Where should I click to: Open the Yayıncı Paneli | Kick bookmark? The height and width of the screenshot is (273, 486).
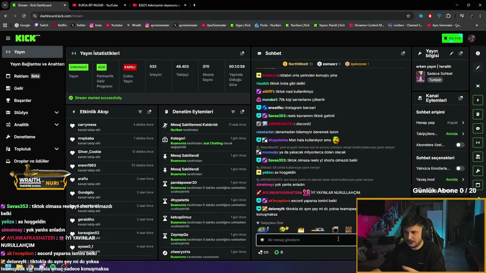point(329,25)
